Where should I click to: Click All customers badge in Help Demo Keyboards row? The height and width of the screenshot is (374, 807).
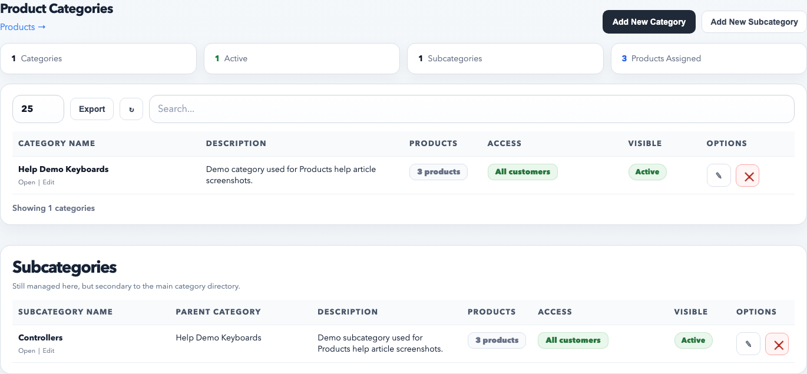click(x=522, y=172)
